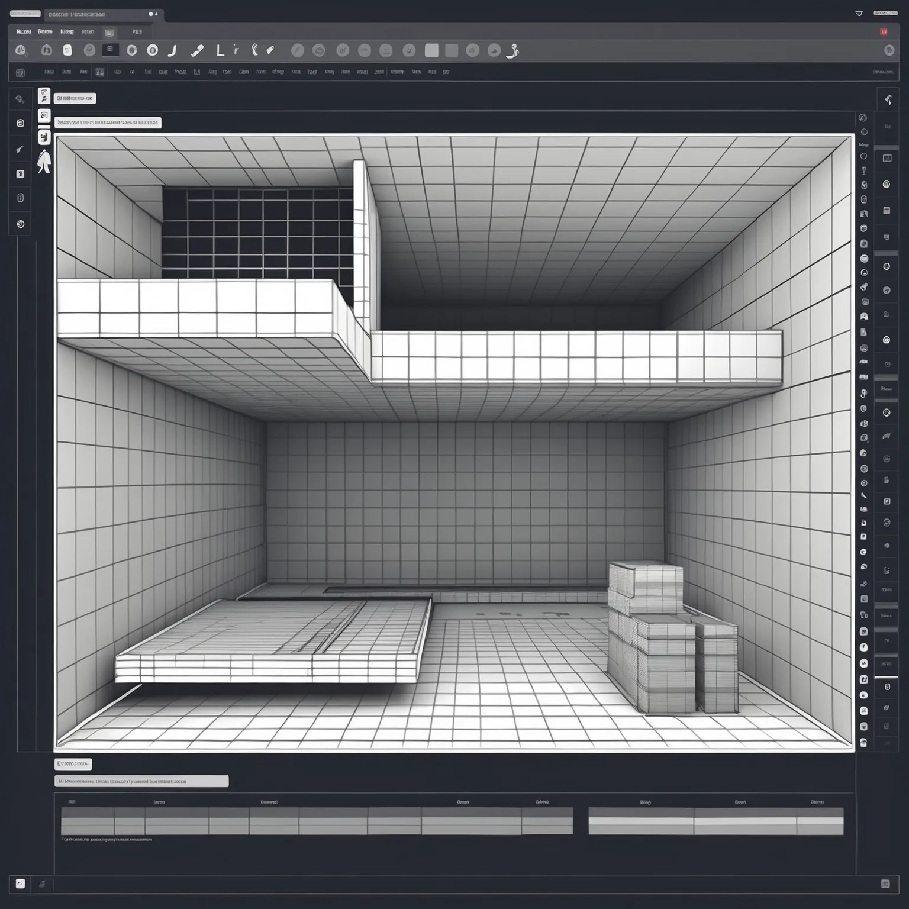
Task: Open the third menu bar item
Action: (x=66, y=32)
